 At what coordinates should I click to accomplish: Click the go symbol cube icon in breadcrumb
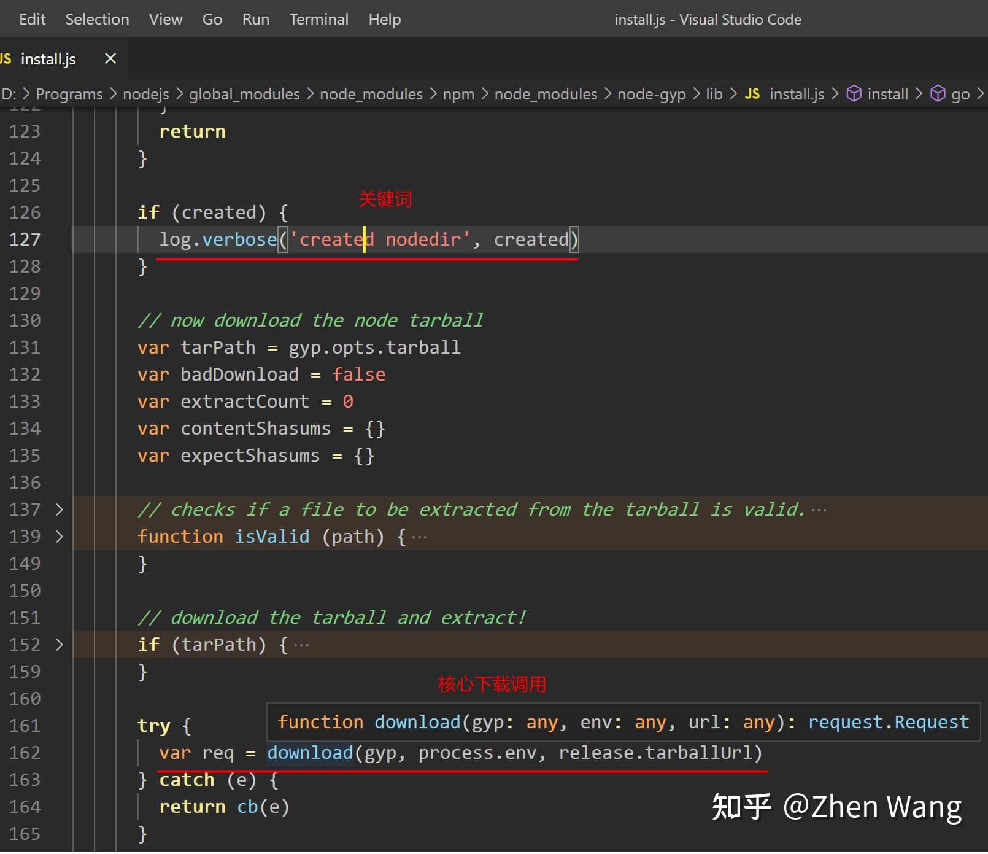[x=938, y=94]
